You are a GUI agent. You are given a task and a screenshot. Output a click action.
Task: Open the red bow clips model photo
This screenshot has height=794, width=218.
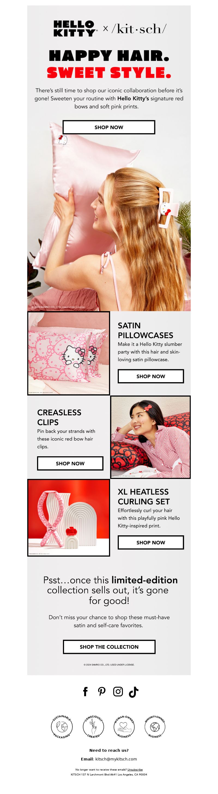pyautogui.click(x=150, y=437)
